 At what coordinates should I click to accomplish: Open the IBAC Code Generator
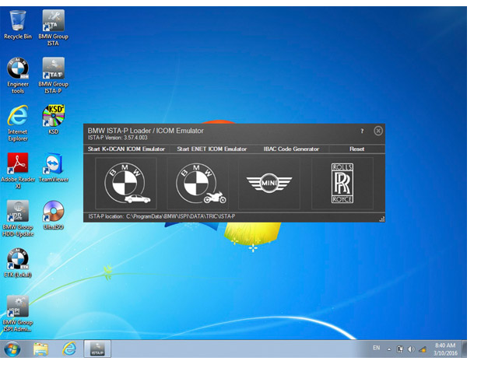291,149
